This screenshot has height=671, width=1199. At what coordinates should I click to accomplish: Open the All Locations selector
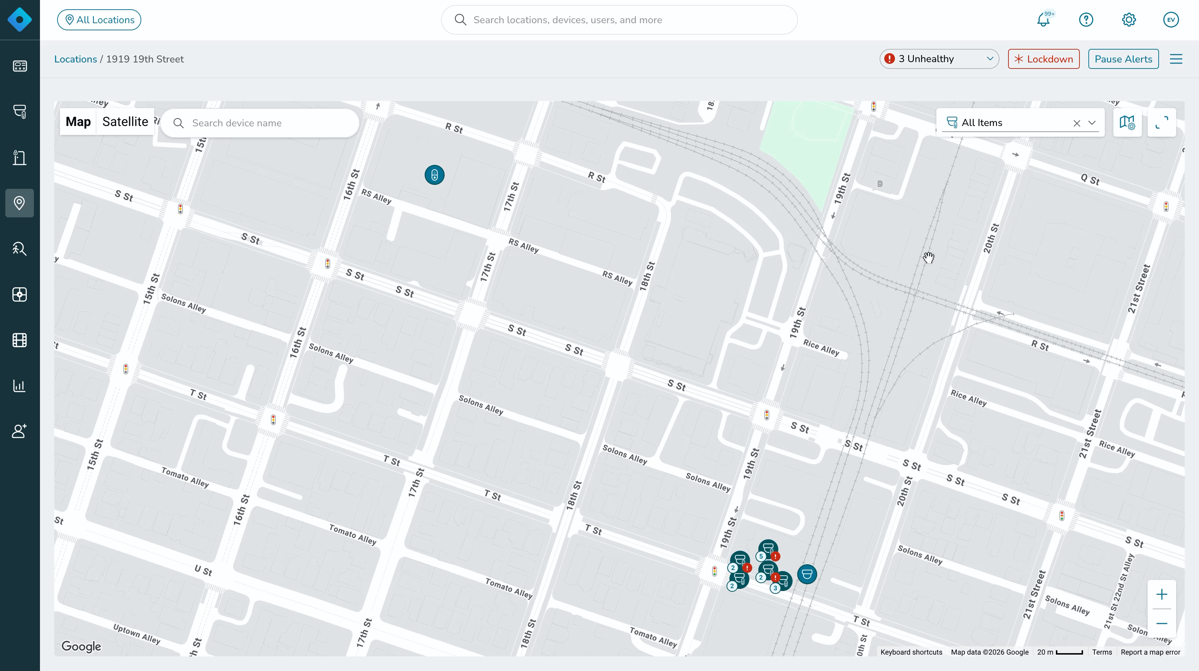tap(99, 20)
